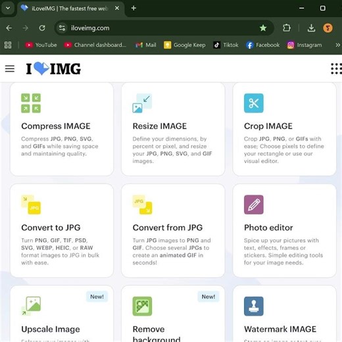Open the Mail bookmark
Viewport: 342px width, 342px height.
click(145, 45)
